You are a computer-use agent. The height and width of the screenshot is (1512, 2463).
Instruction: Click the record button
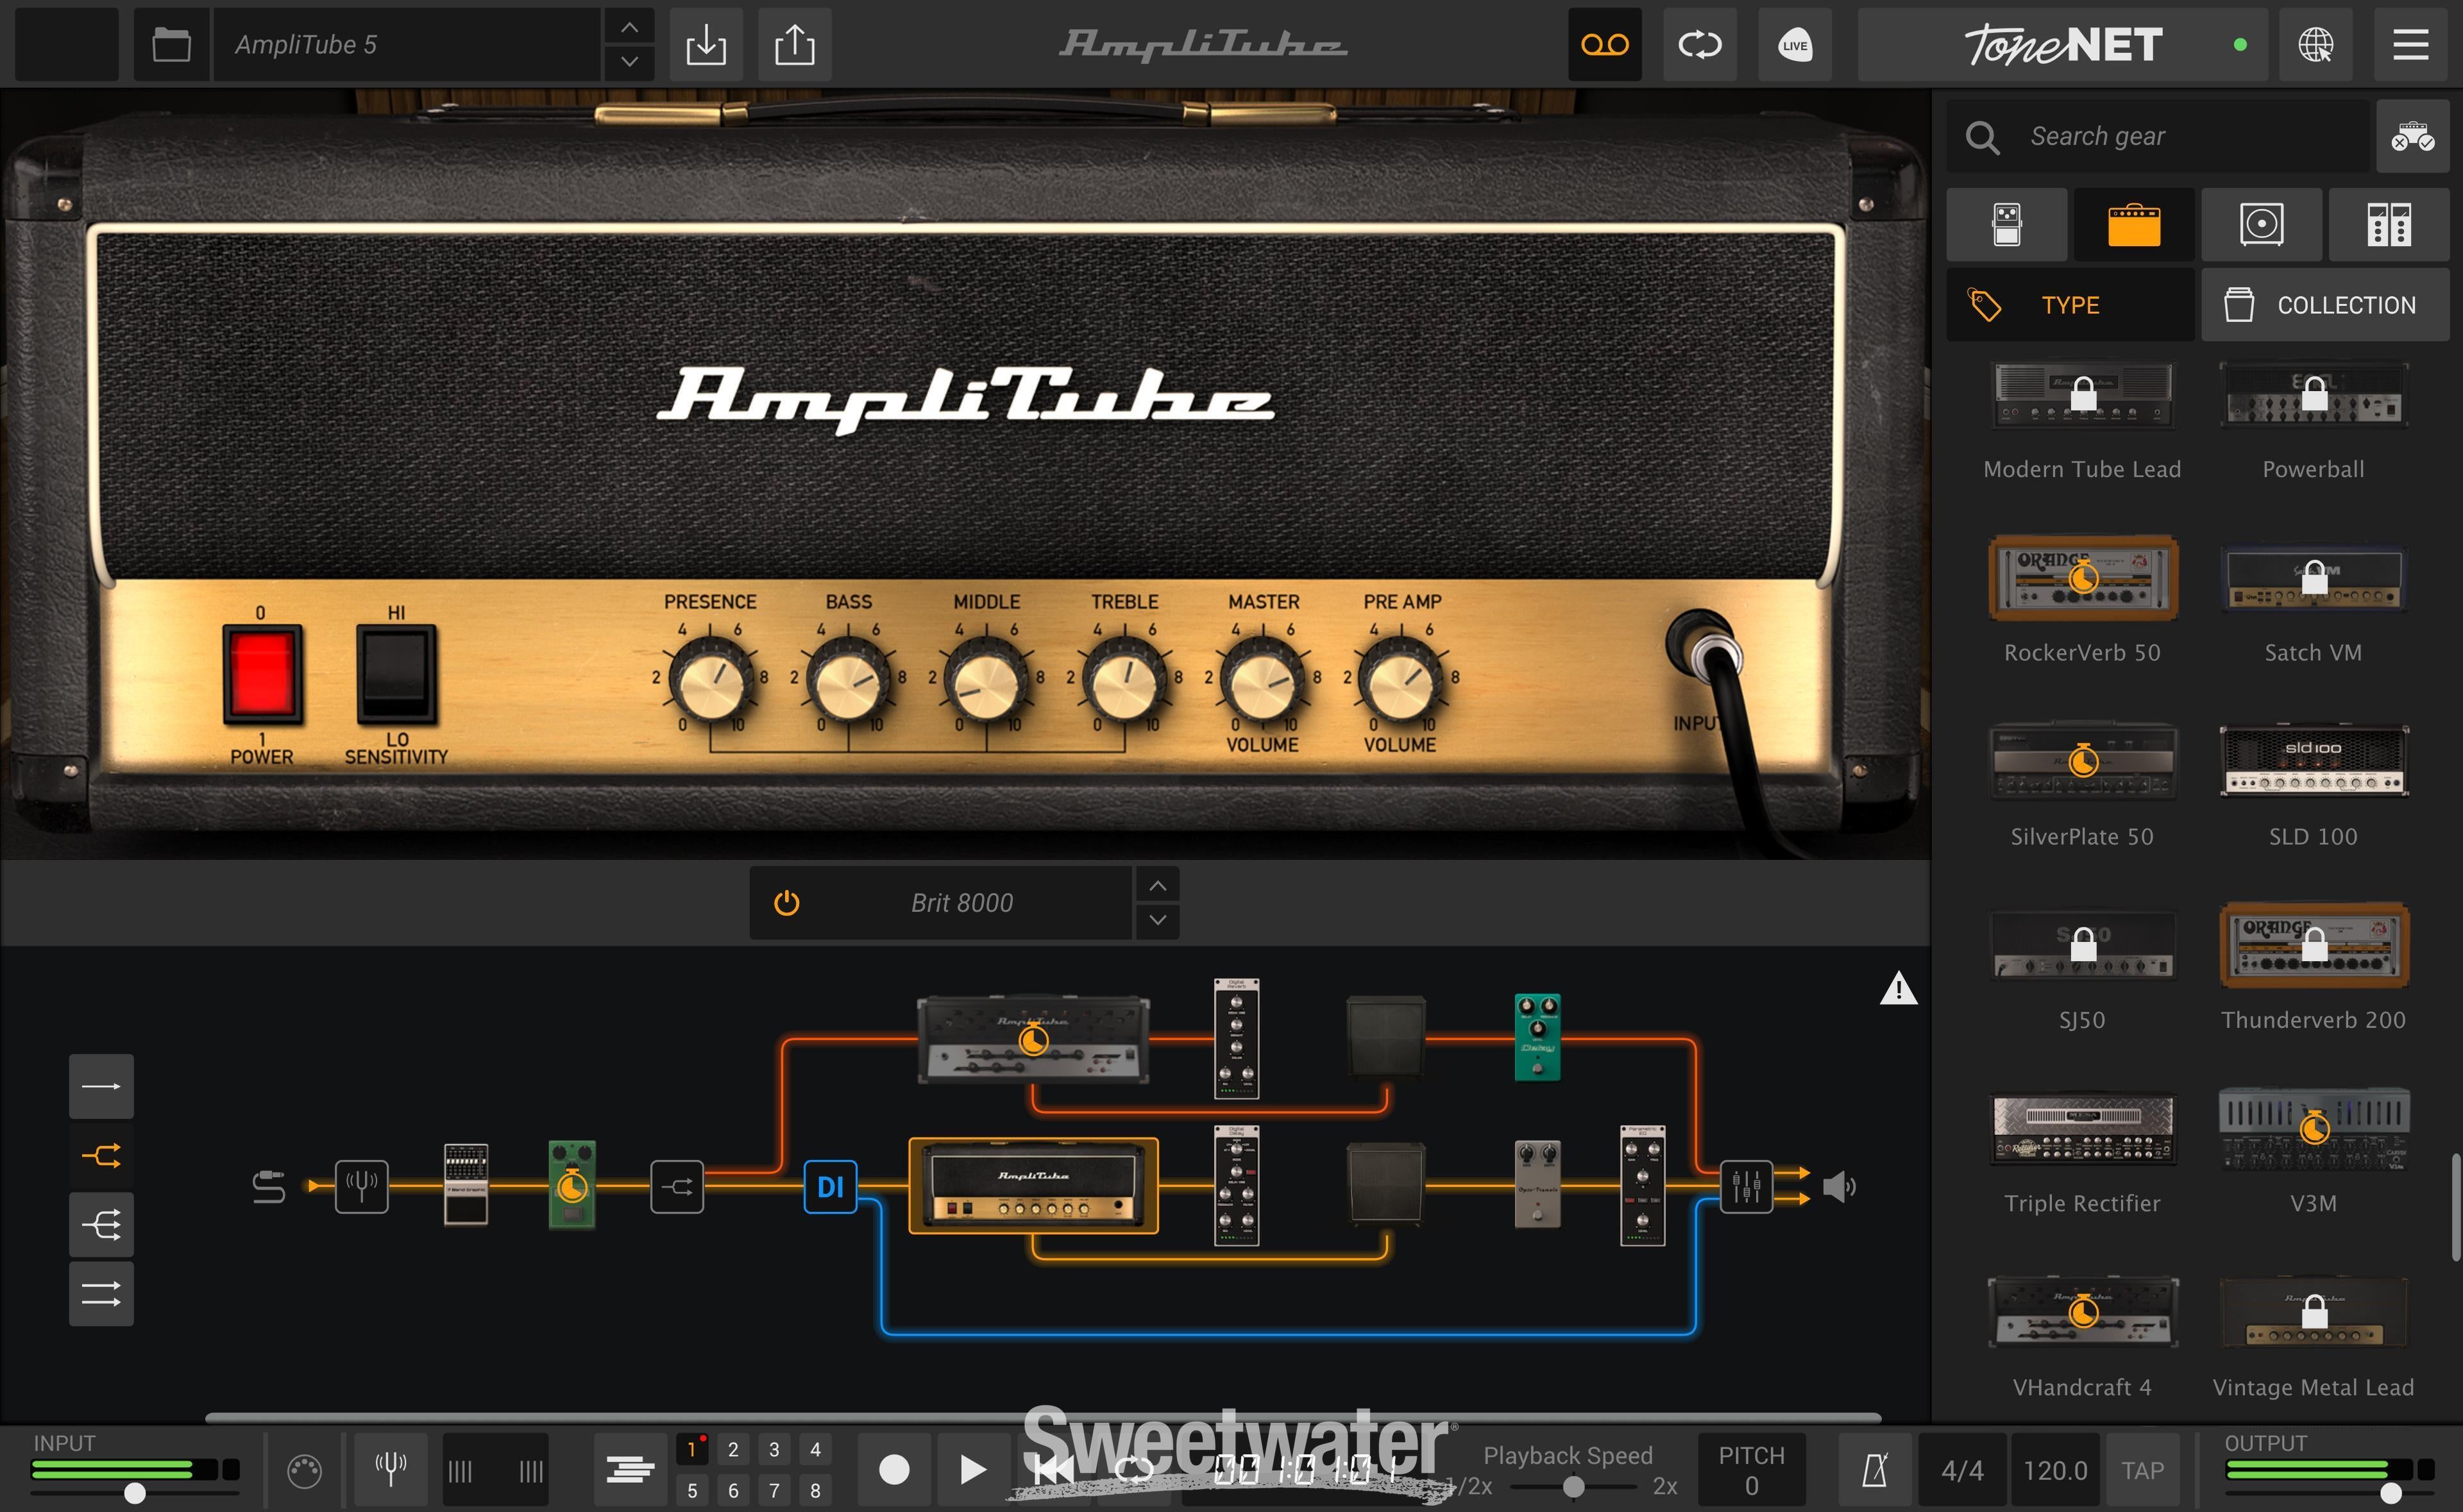tap(894, 1470)
